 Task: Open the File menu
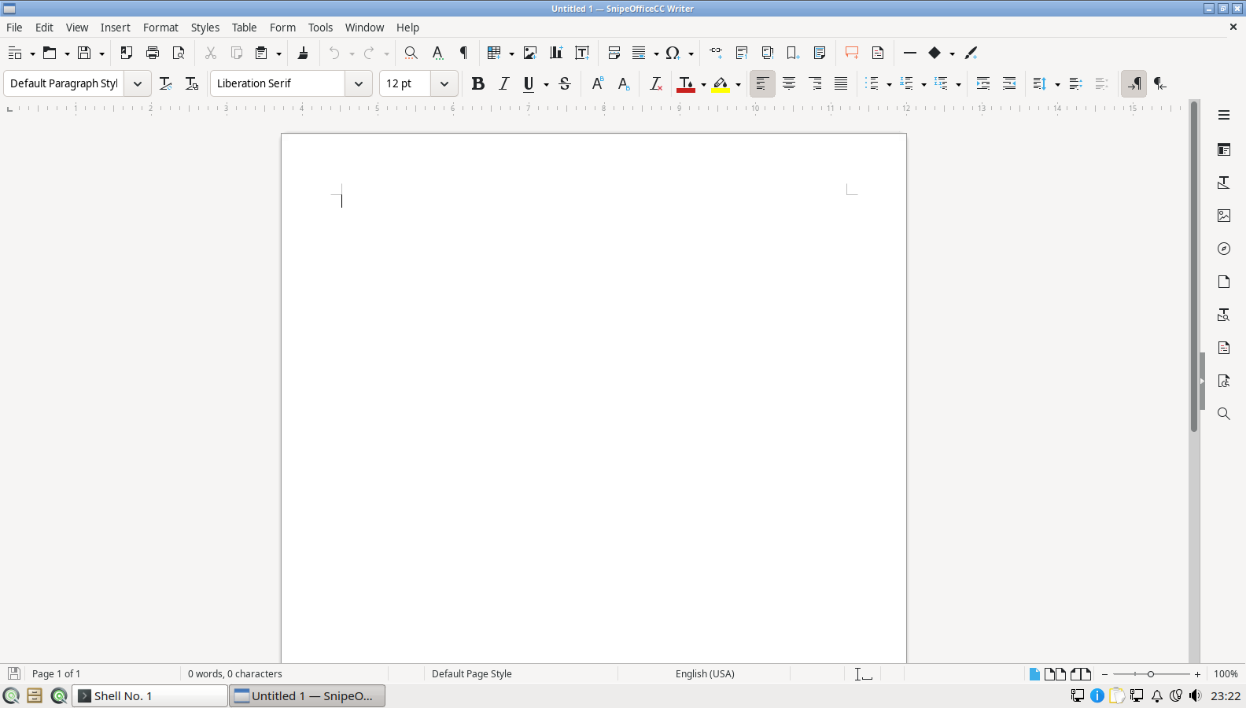click(14, 28)
